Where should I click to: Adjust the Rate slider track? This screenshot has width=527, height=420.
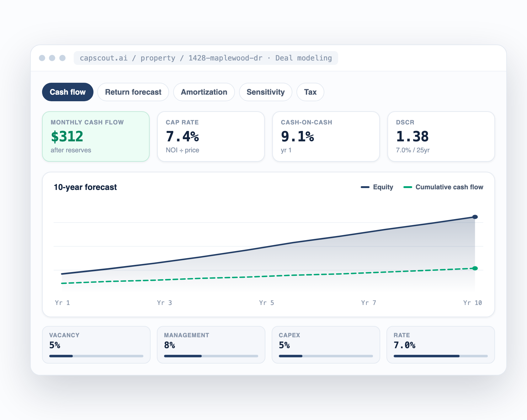441,356
